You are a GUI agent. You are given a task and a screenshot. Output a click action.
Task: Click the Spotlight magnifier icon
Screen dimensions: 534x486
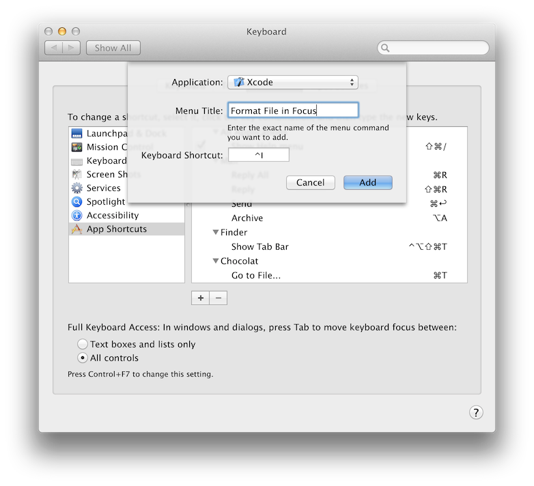(x=77, y=201)
